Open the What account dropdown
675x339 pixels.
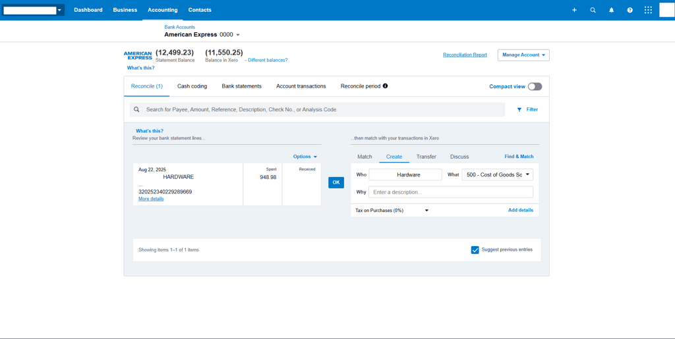497,175
